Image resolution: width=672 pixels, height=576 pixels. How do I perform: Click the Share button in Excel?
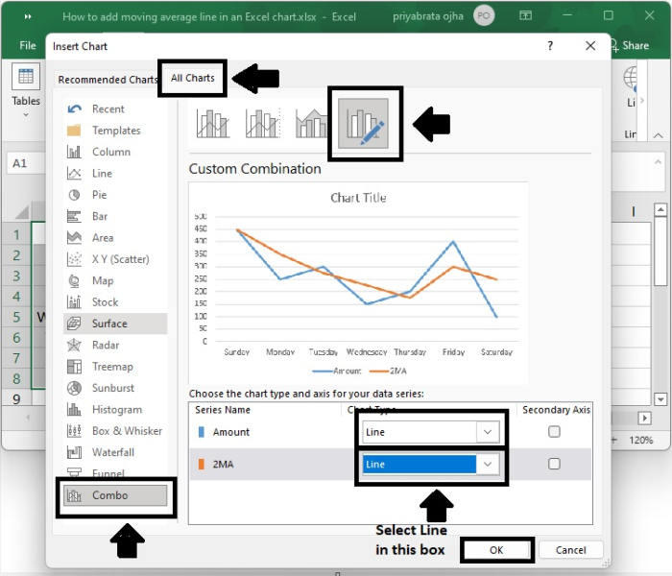click(x=630, y=45)
